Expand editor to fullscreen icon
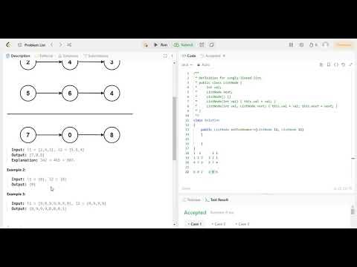The image size is (357, 267). (350, 65)
